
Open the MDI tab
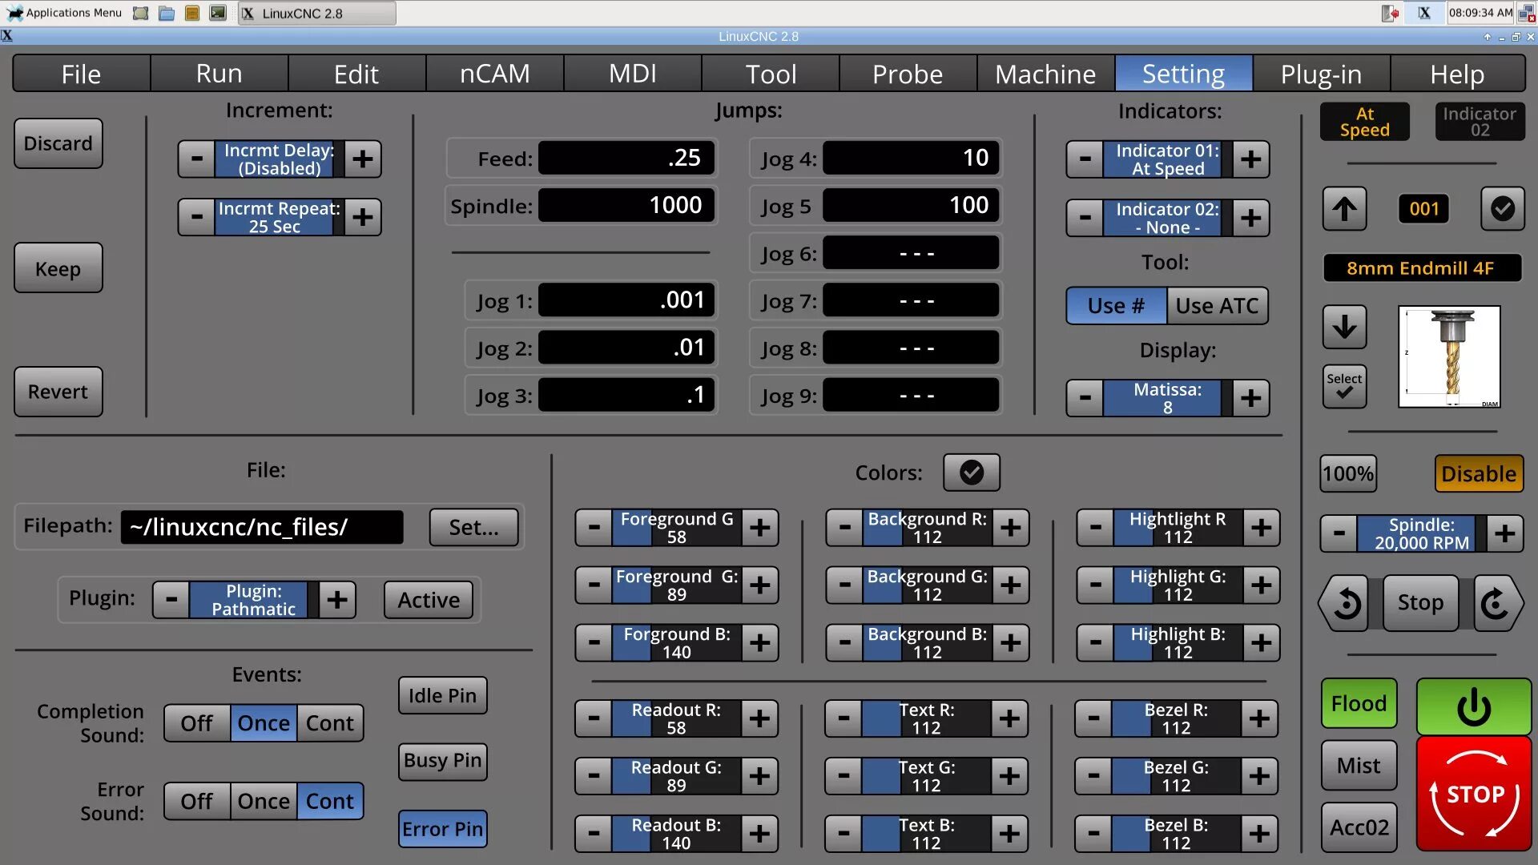coord(632,74)
